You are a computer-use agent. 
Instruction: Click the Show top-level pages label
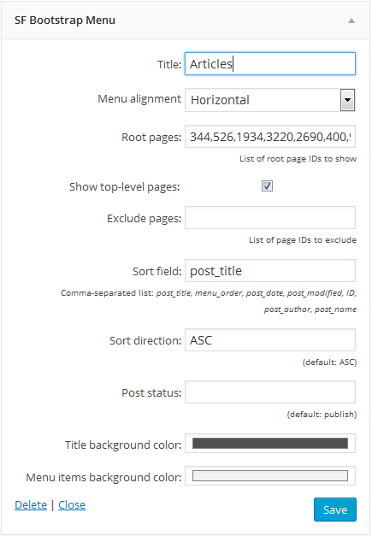coord(125,187)
